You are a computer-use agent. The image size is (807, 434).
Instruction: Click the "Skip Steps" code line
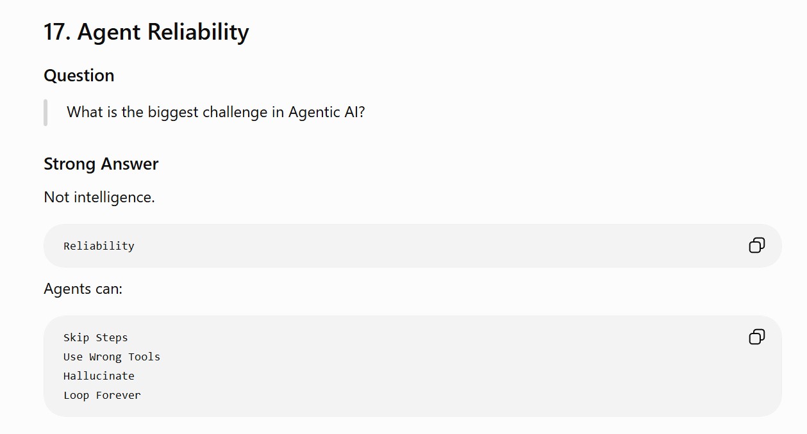(x=96, y=338)
